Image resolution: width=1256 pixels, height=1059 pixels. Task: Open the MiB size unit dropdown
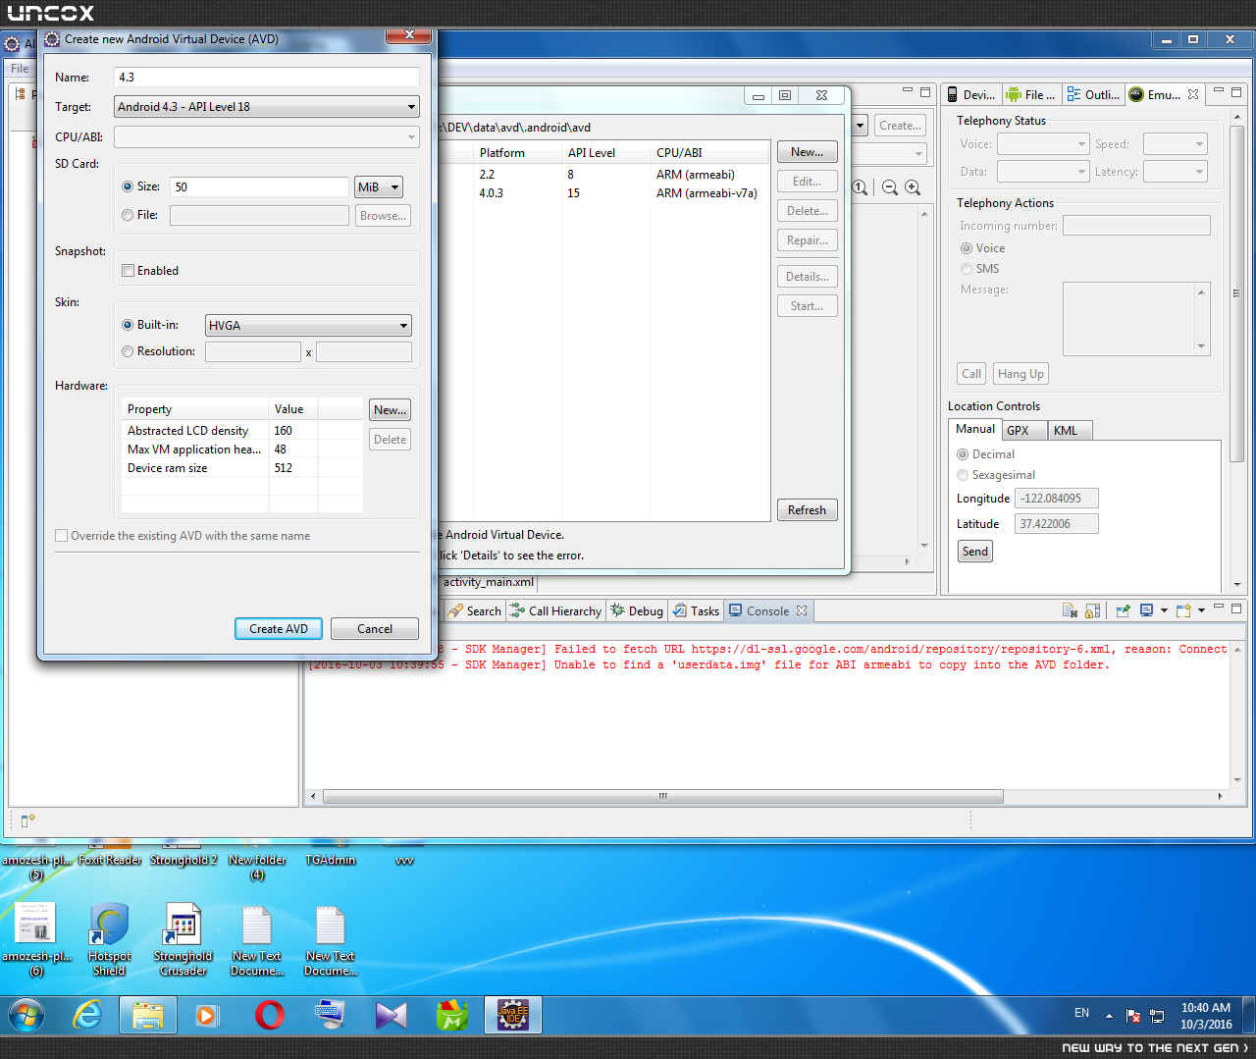pyautogui.click(x=379, y=187)
